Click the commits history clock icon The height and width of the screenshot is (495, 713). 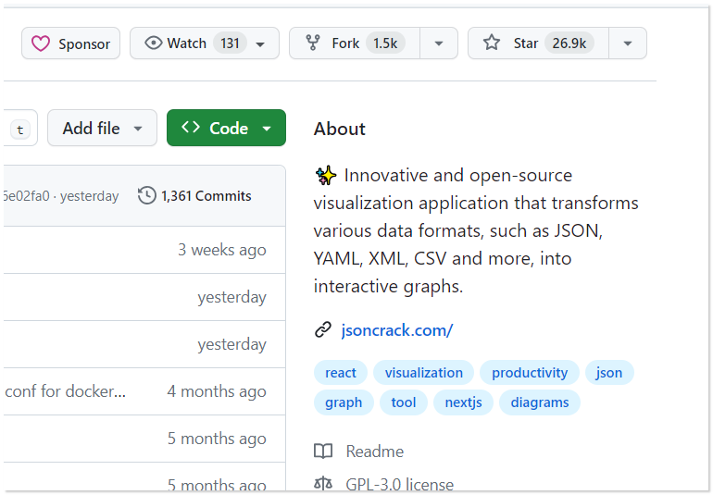pos(146,195)
